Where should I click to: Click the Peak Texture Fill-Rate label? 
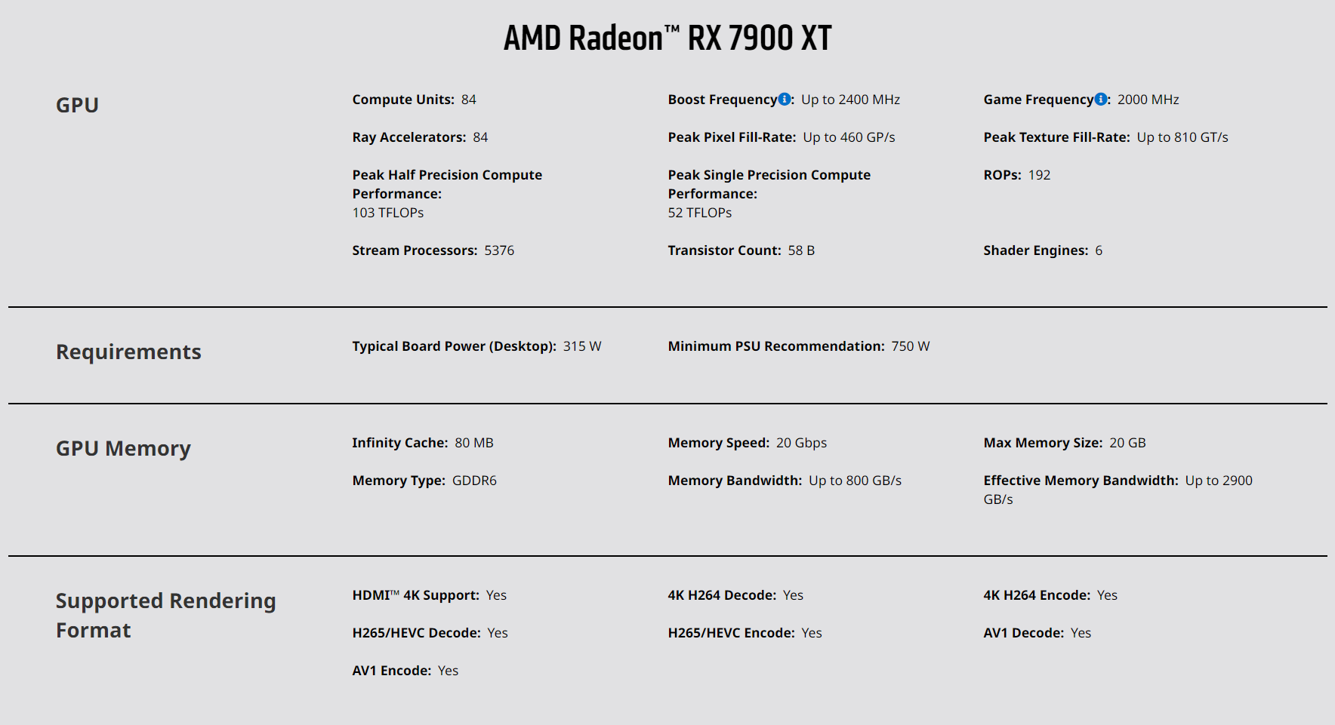point(1056,137)
